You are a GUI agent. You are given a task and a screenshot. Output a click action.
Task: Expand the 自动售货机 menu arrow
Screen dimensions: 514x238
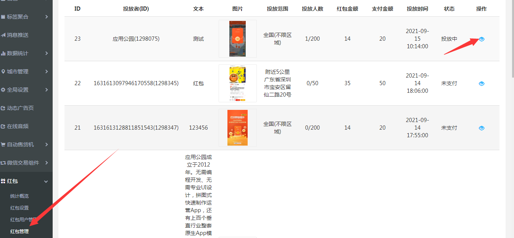47,144
